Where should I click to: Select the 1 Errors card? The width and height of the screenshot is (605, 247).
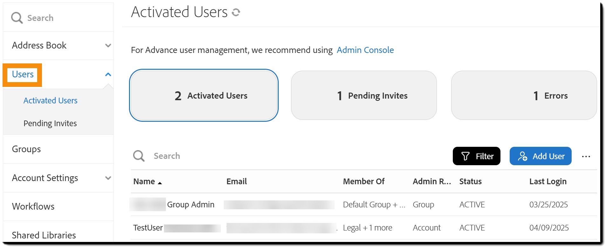coord(524,95)
